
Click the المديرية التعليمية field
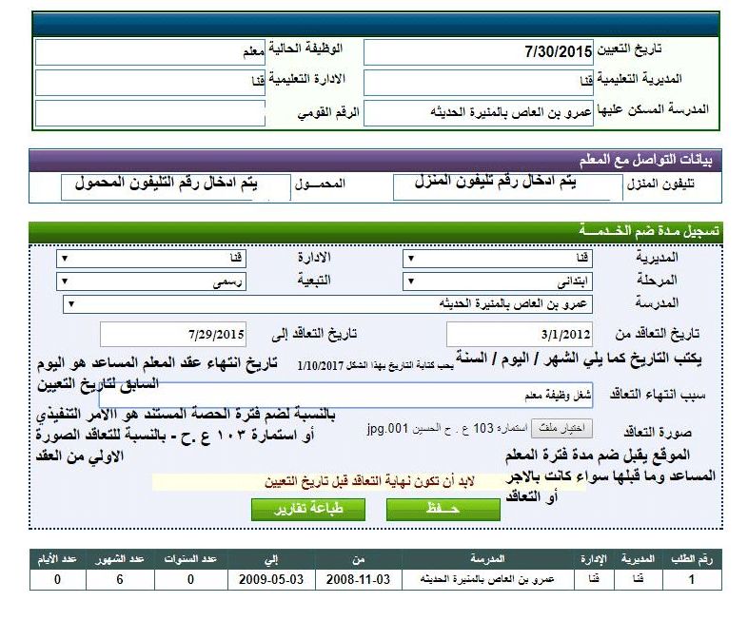point(479,83)
